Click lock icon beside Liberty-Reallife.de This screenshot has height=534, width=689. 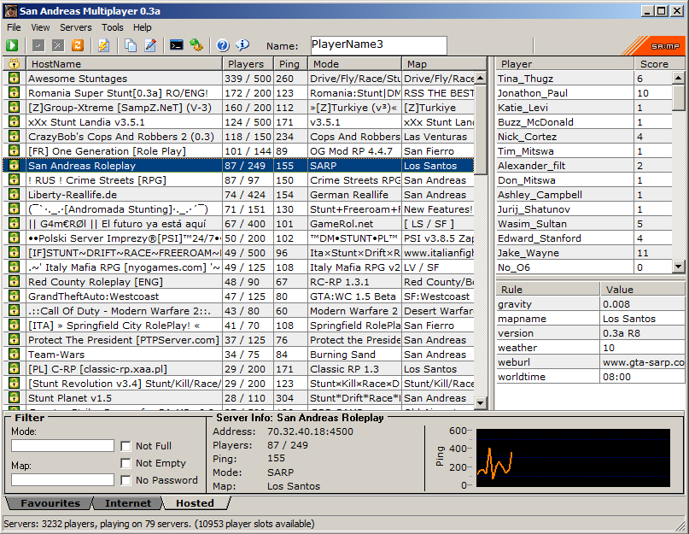click(14, 195)
